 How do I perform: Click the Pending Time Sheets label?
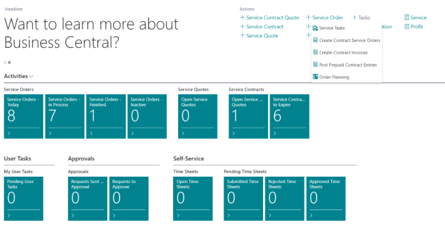[245, 172]
